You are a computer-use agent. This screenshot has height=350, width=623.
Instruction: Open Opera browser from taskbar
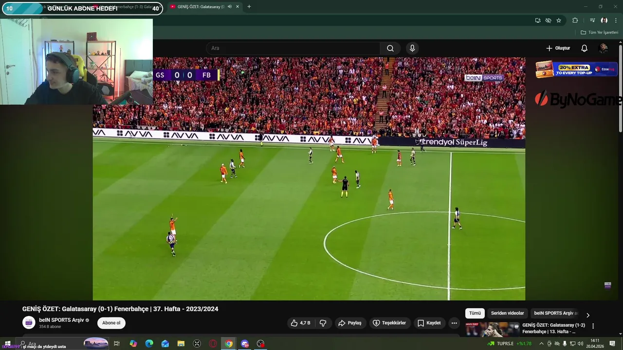tap(213, 344)
